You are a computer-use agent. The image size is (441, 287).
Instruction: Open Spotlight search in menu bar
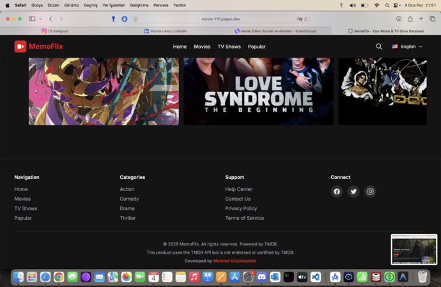click(387, 5)
